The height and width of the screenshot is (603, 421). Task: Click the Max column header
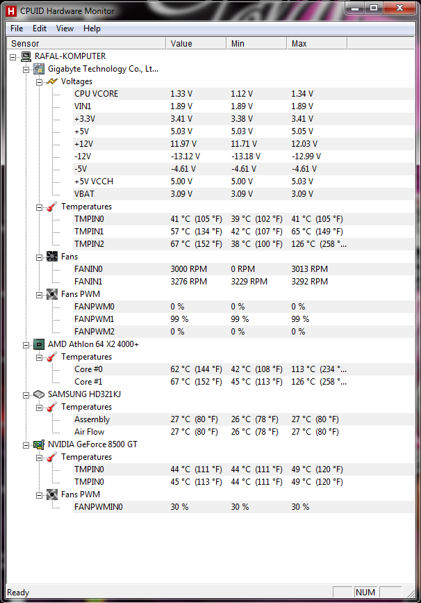click(x=317, y=43)
